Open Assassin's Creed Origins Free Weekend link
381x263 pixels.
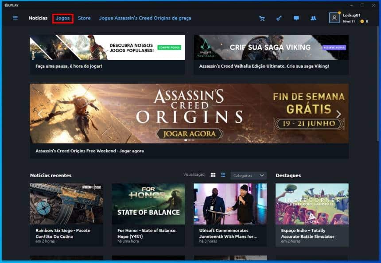coord(89,151)
